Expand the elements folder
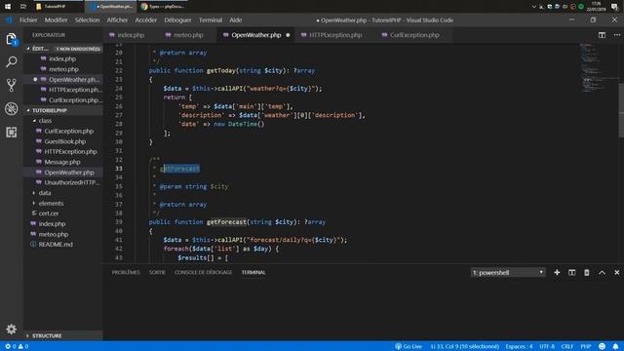 click(x=51, y=204)
